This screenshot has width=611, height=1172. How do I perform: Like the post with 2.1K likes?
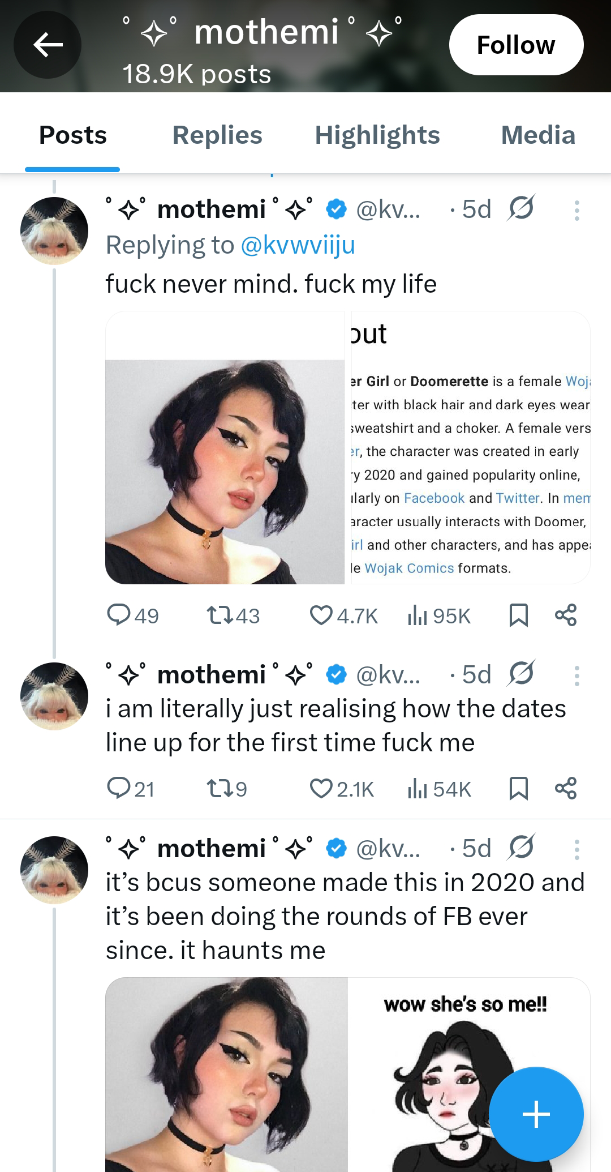pyautogui.click(x=321, y=789)
